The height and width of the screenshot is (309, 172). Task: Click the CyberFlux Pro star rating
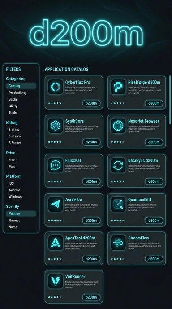click(x=55, y=103)
